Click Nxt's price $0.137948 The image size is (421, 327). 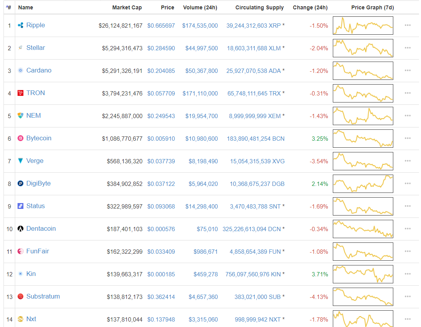click(161, 320)
